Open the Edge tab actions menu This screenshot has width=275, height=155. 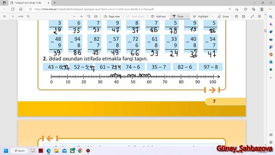(x=4, y=3)
